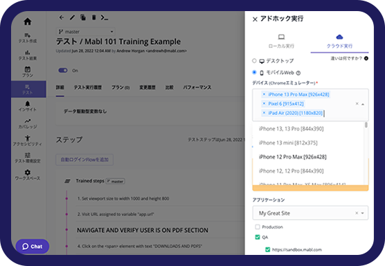Go to the Home icon in sidebar

(x=28, y=21)
